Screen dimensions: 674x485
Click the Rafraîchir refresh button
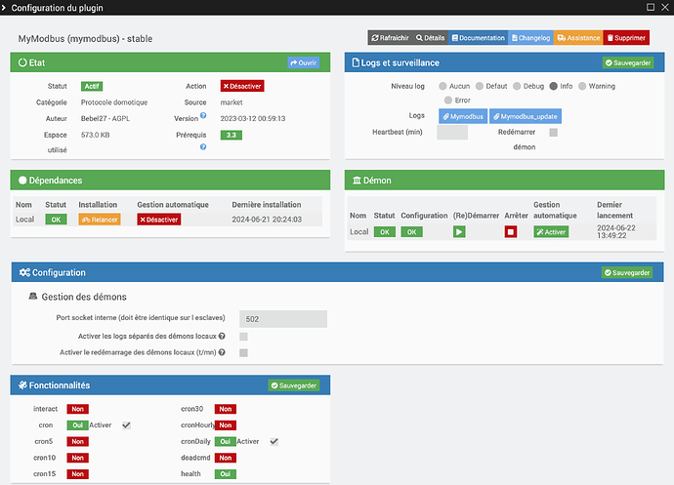point(390,38)
